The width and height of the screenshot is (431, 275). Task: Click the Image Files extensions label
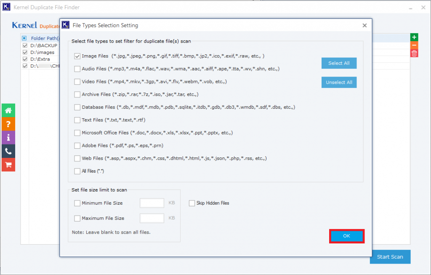point(173,56)
